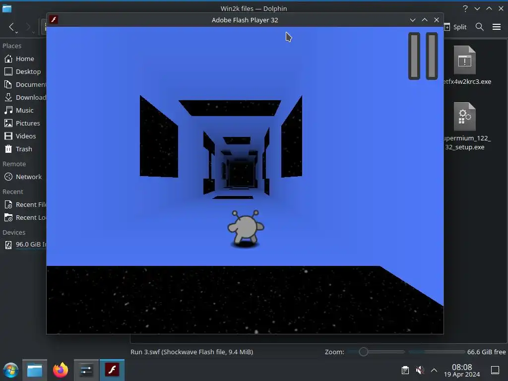This screenshot has height=381, width=508.
Task: Click the Videos film icon
Action: (8, 136)
